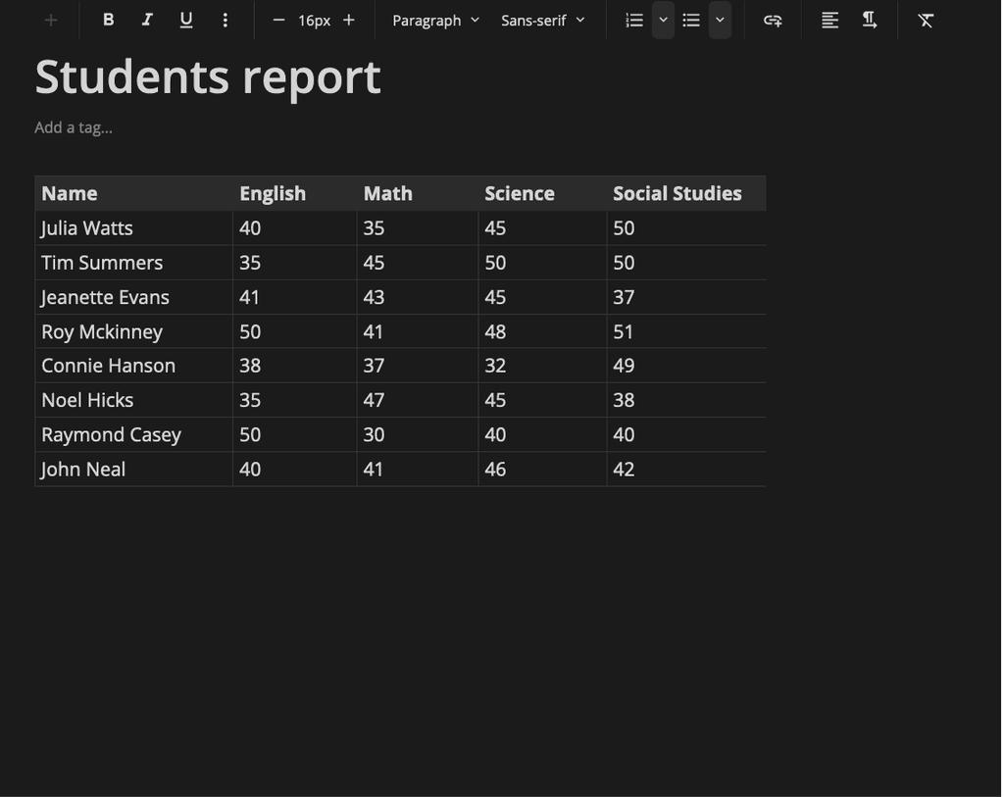1004x797 pixels.
Task: Expand bulleted list style options arrow
Action: (x=721, y=20)
